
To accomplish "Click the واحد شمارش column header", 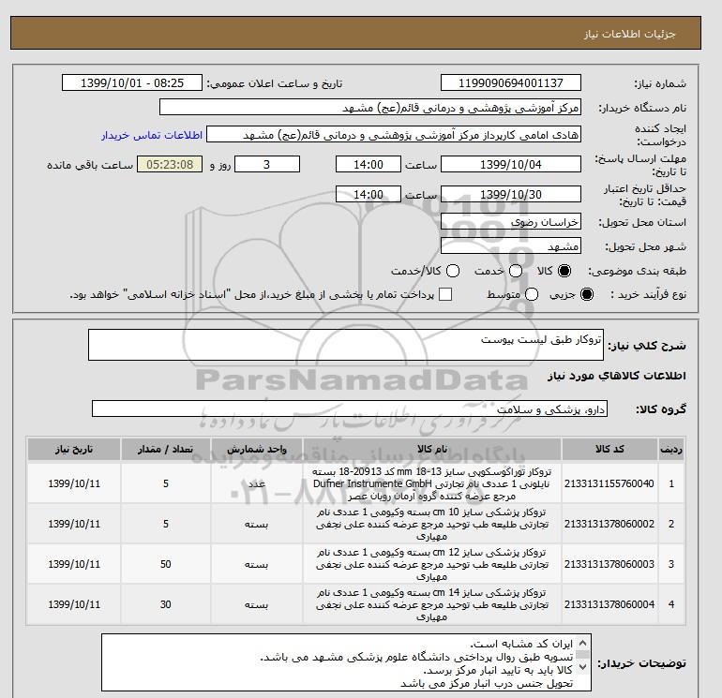I will (x=257, y=449).
